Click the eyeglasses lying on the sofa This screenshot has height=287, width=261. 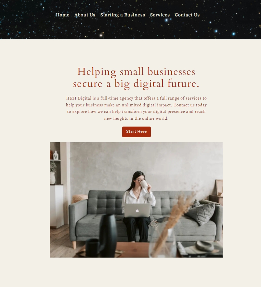[x=154, y=224]
